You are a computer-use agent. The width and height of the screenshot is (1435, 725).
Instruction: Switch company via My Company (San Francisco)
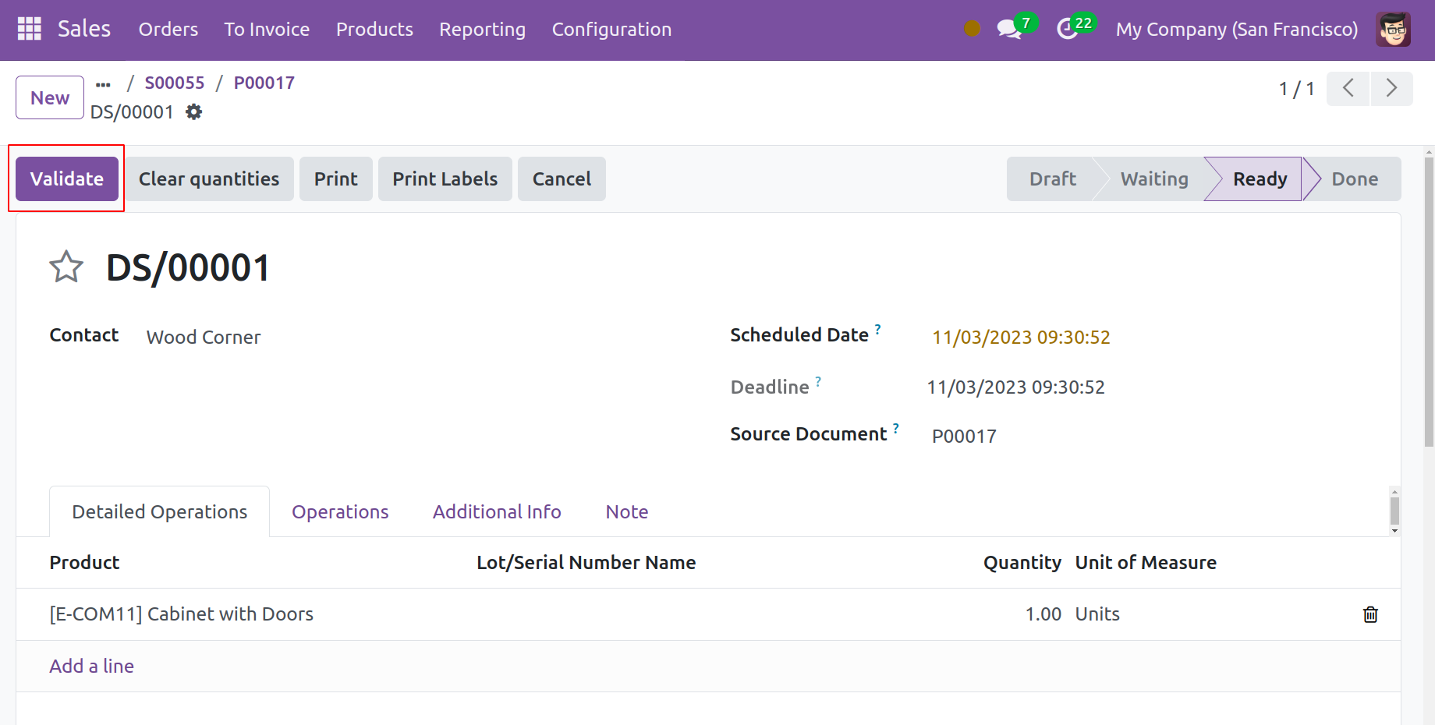pyautogui.click(x=1237, y=30)
